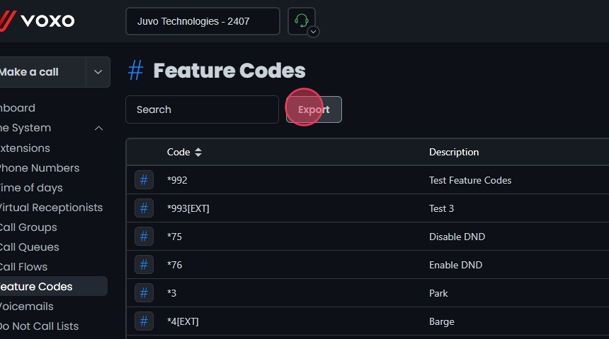Click the VOXO logo
609x339 pixels.
click(39, 20)
